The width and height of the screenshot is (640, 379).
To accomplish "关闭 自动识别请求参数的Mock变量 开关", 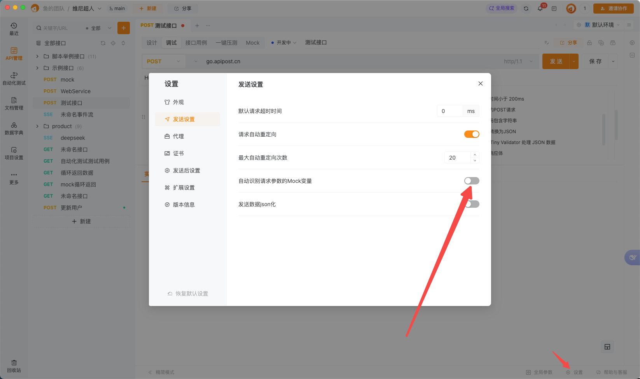I will (471, 181).
